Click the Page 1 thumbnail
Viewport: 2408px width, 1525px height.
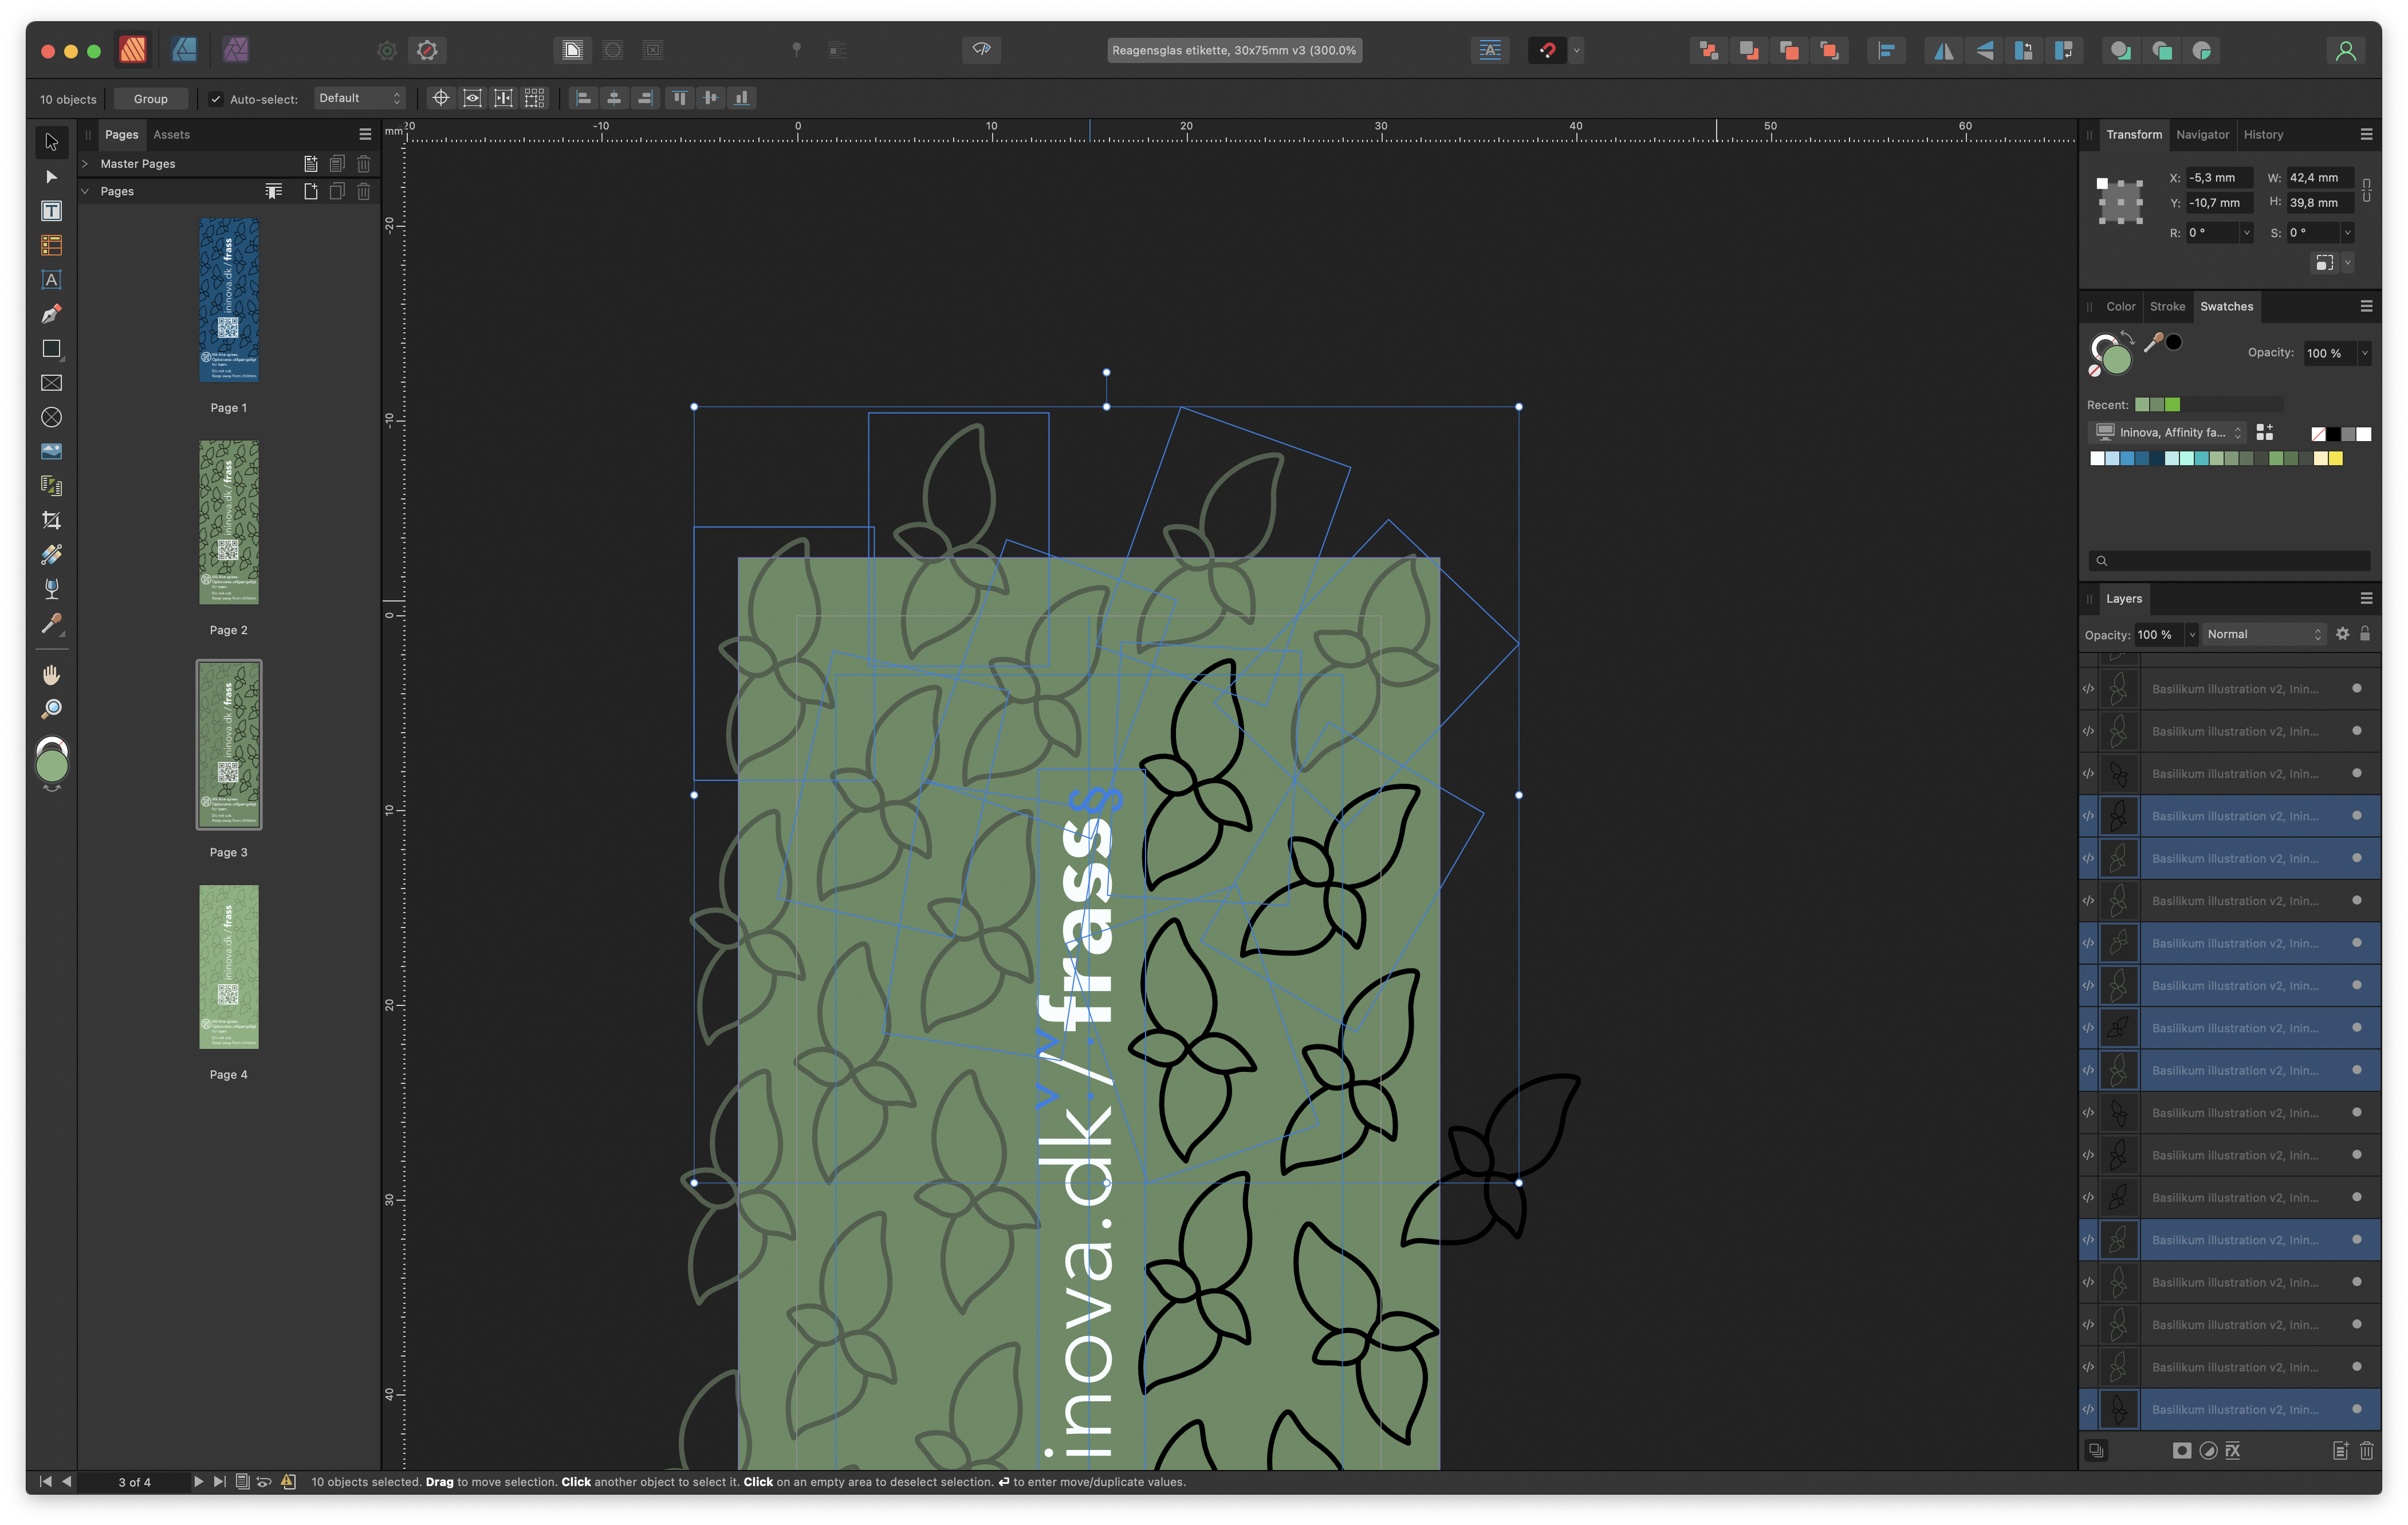[229, 300]
